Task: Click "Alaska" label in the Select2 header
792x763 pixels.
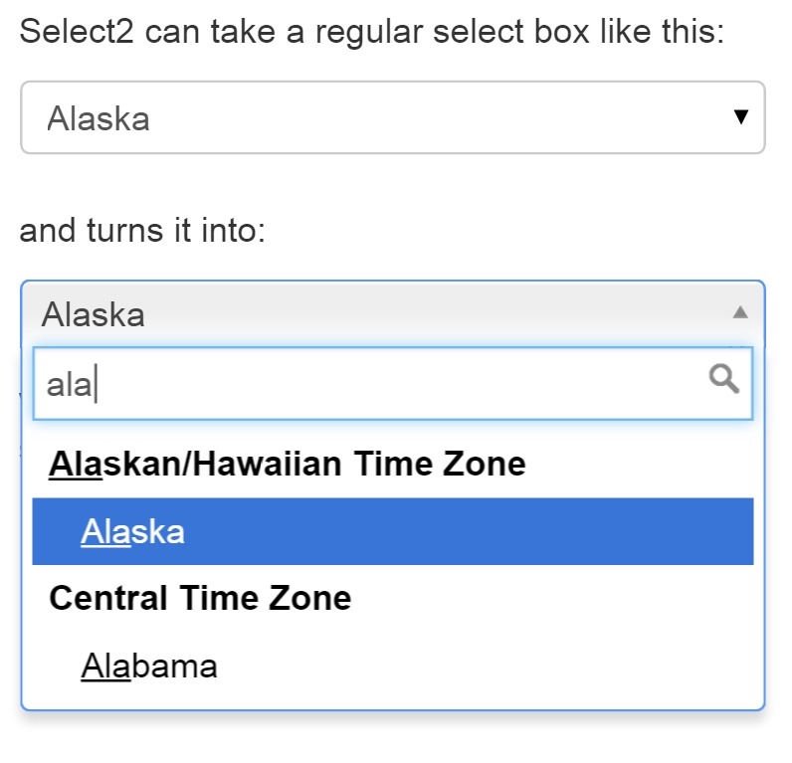Action: (94, 315)
